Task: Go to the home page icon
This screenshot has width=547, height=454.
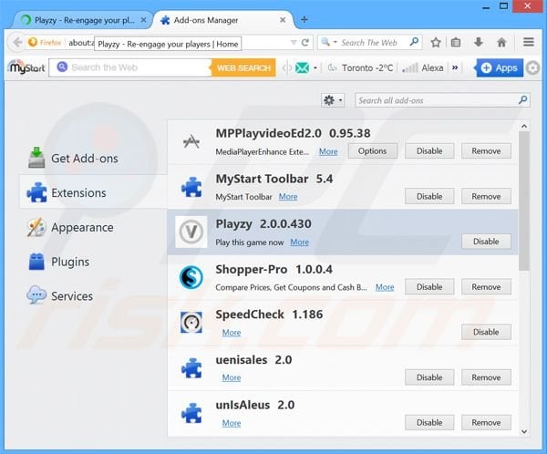Action: (x=501, y=43)
